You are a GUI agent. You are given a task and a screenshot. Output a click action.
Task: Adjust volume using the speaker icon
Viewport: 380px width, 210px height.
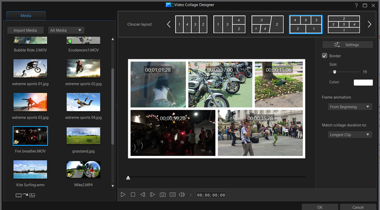click(182, 195)
